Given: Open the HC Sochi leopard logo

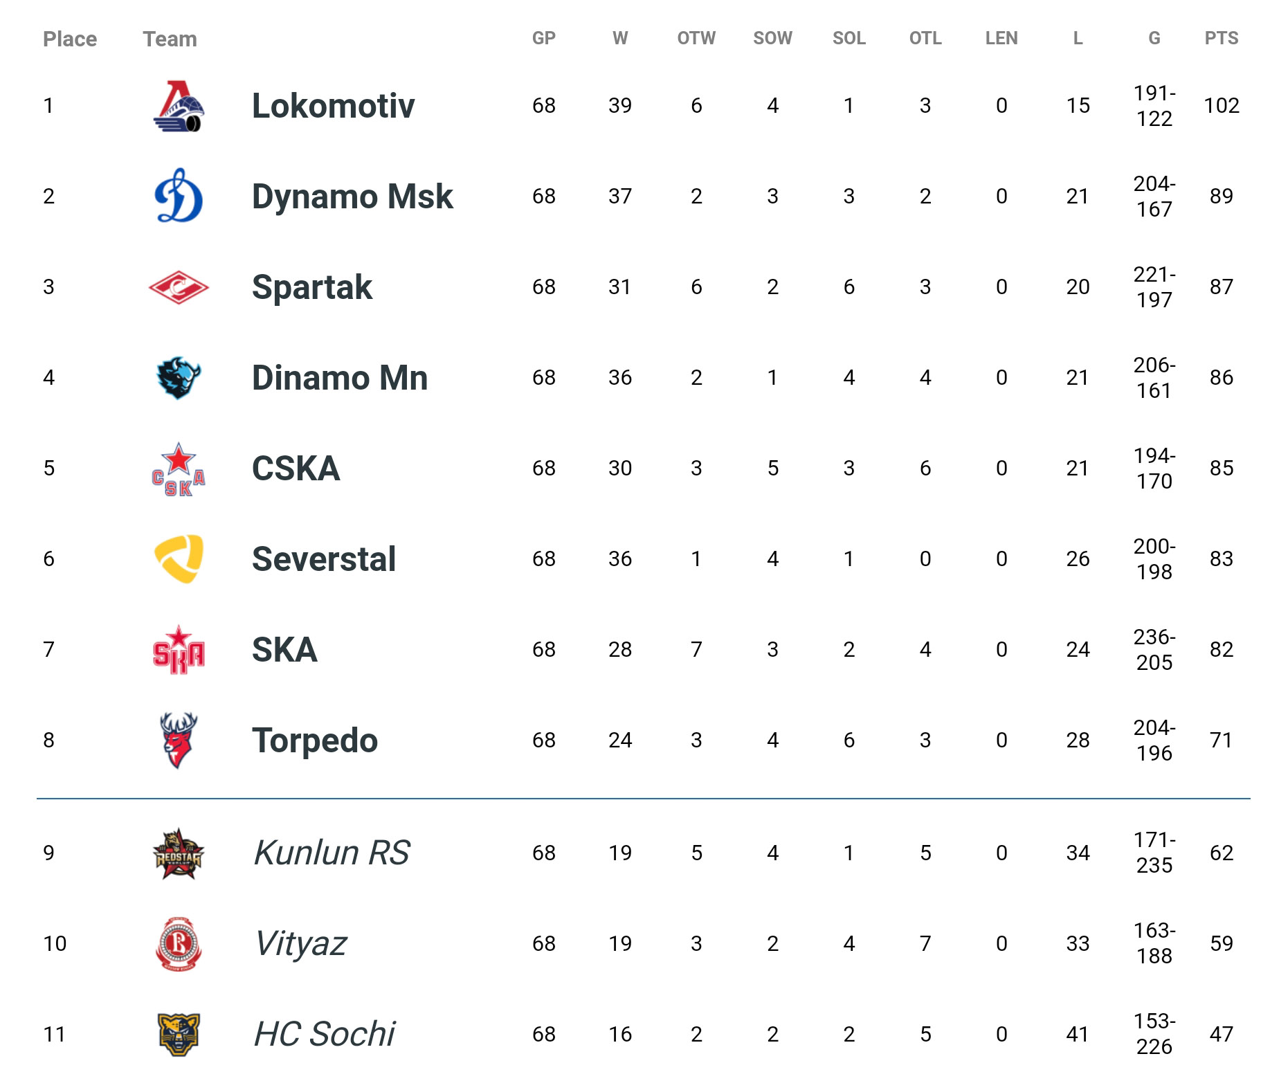Looking at the screenshot, I should coord(179,1035).
